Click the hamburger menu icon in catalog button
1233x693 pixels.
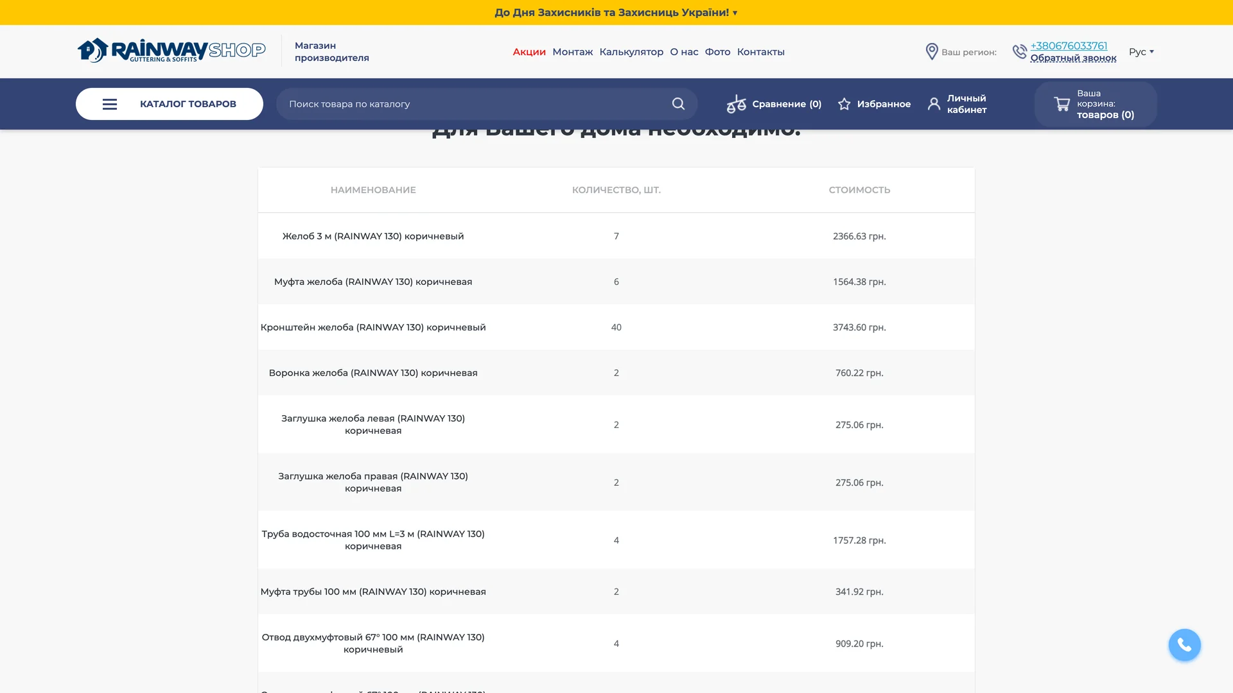(110, 104)
